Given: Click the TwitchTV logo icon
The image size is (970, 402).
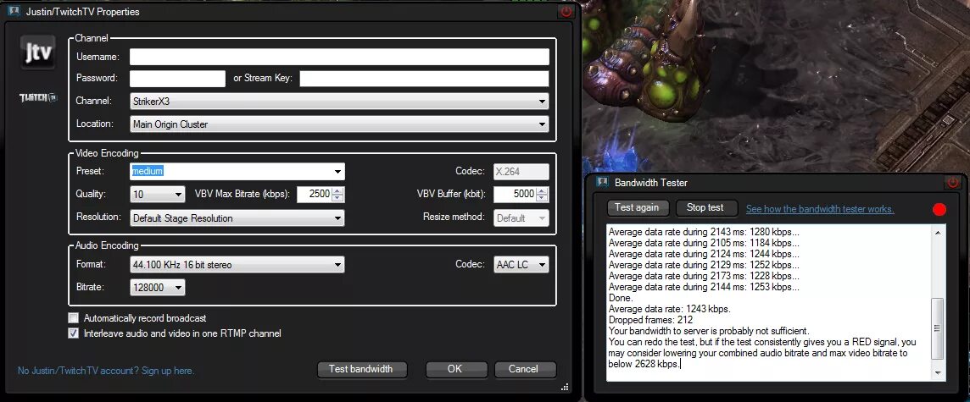Looking at the screenshot, I should coord(38,97).
